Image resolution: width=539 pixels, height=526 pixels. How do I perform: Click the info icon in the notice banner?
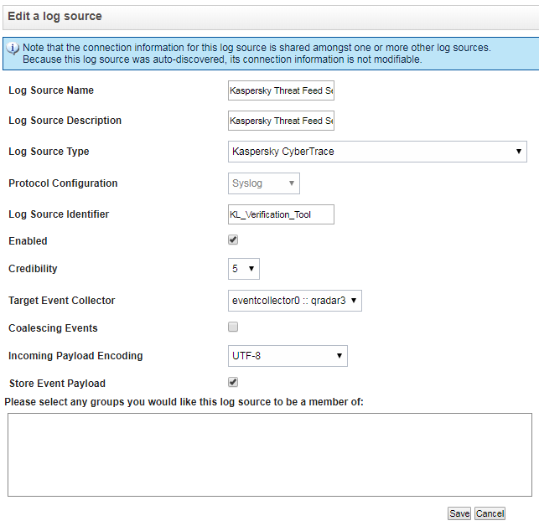coord(13,49)
